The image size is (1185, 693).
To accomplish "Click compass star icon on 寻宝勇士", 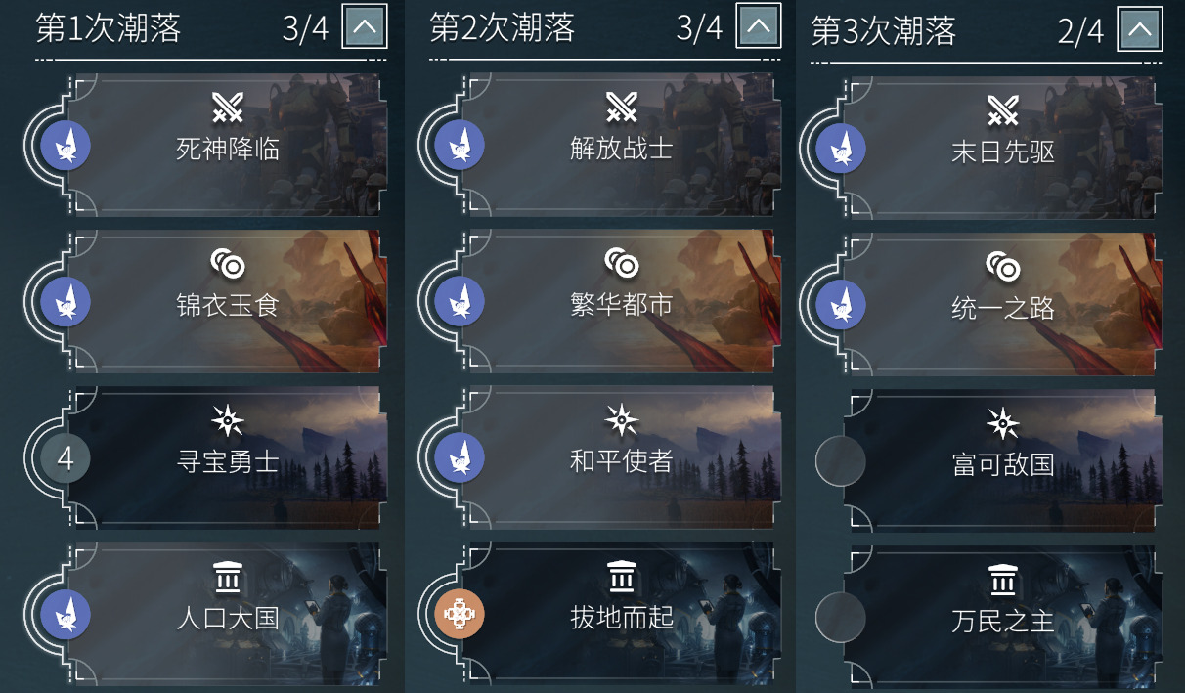I will point(227,420).
